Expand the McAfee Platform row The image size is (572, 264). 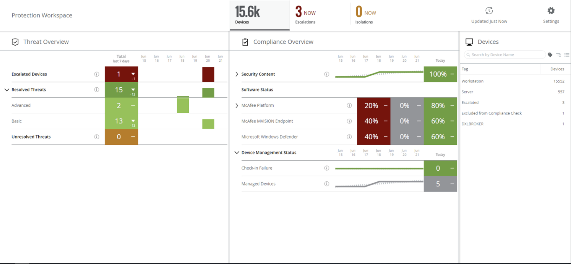[237, 105]
